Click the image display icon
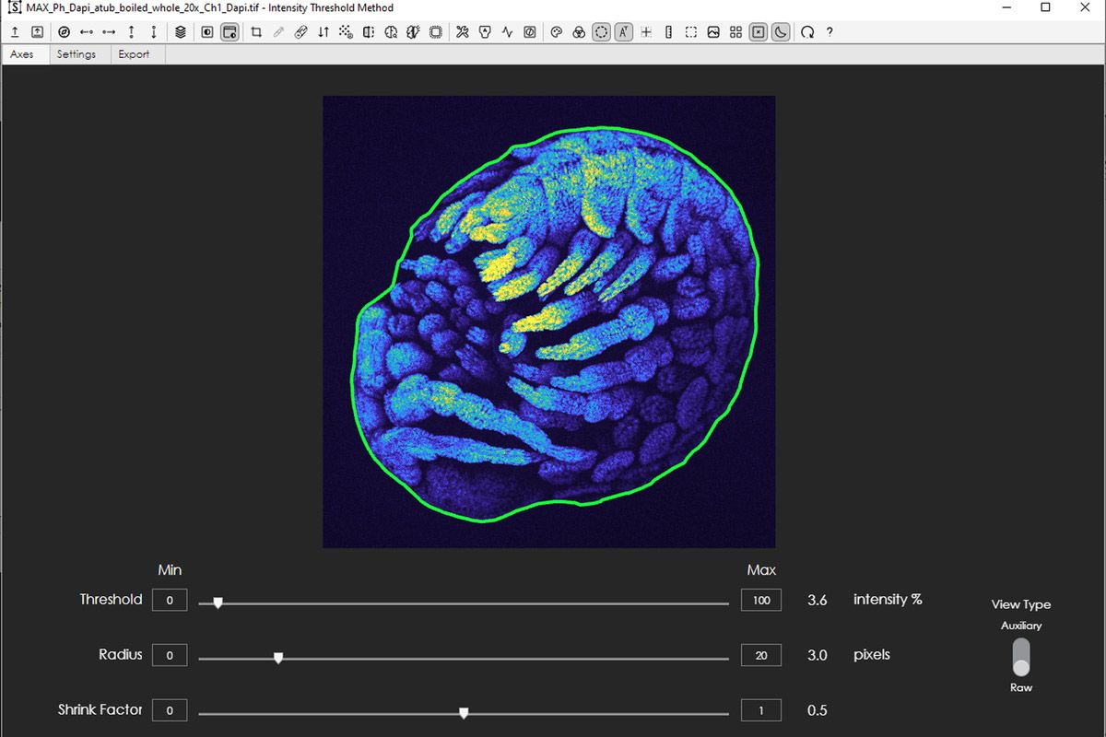Screen dimensions: 1106x737 (x=713, y=31)
